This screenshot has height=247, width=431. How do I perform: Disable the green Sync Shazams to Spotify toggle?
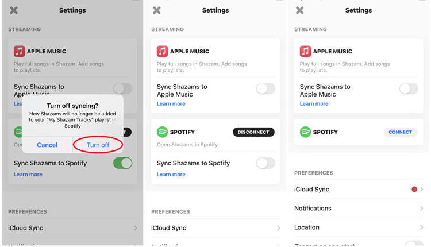click(122, 163)
